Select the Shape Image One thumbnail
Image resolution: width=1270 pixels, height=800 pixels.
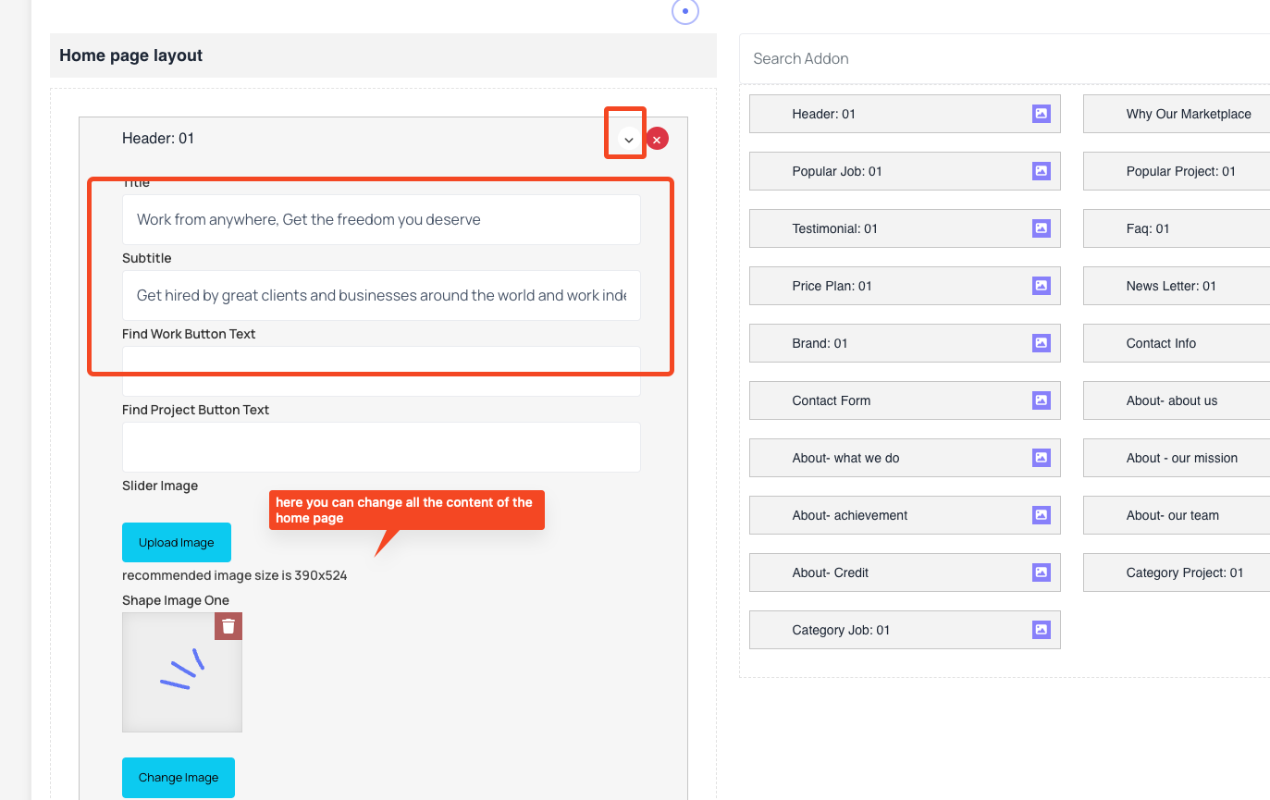coord(182,672)
